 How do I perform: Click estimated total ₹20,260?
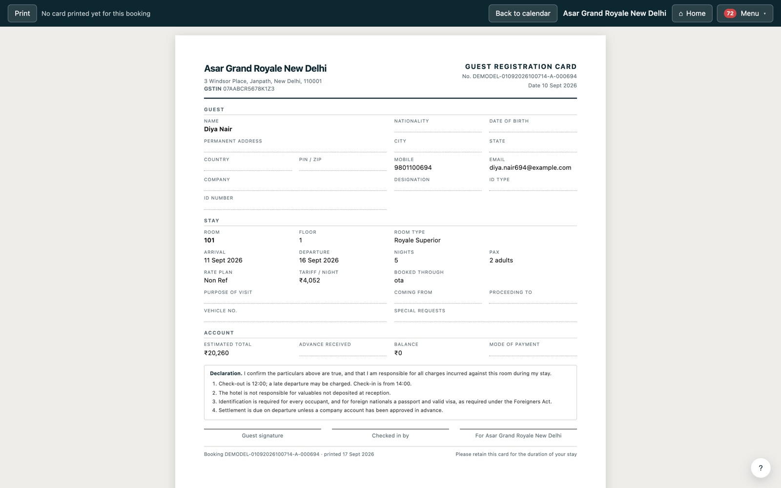pos(216,353)
